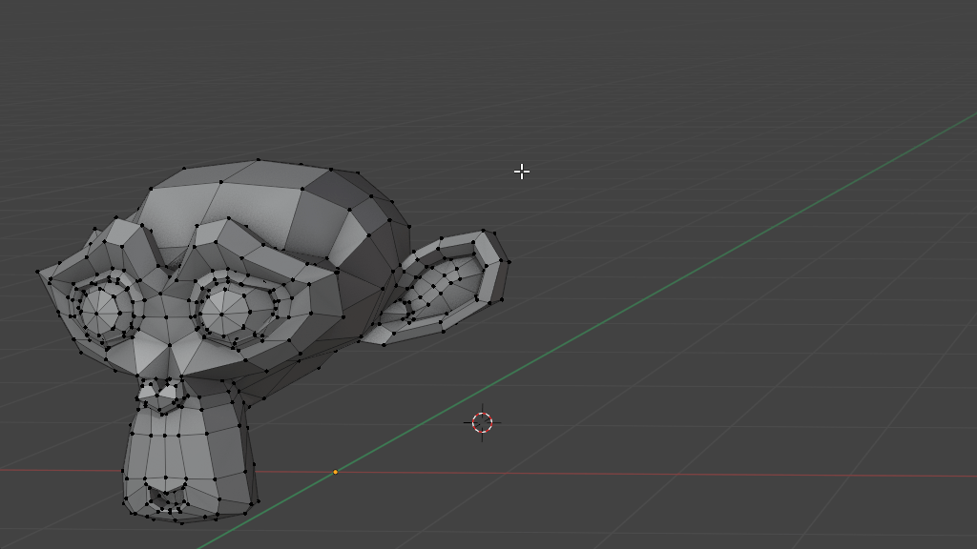The height and width of the screenshot is (549, 977).
Task: Select the monkey's nose
Action: 160,391
